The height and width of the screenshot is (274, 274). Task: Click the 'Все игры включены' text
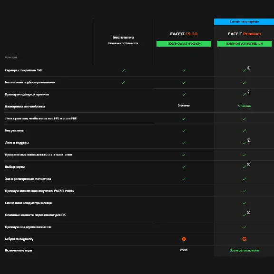[244, 250]
